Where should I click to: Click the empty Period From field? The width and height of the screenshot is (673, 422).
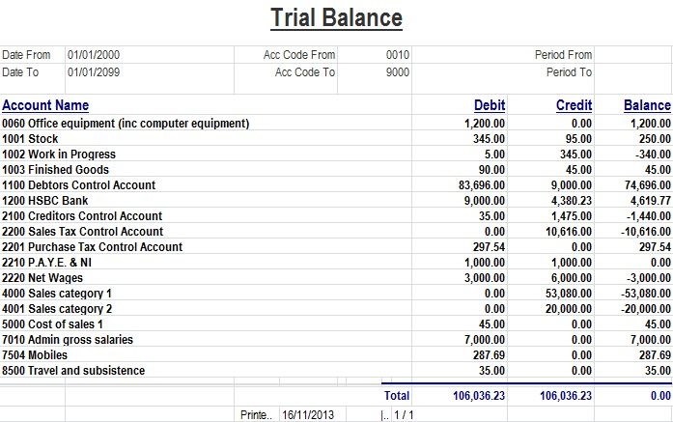(632, 55)
